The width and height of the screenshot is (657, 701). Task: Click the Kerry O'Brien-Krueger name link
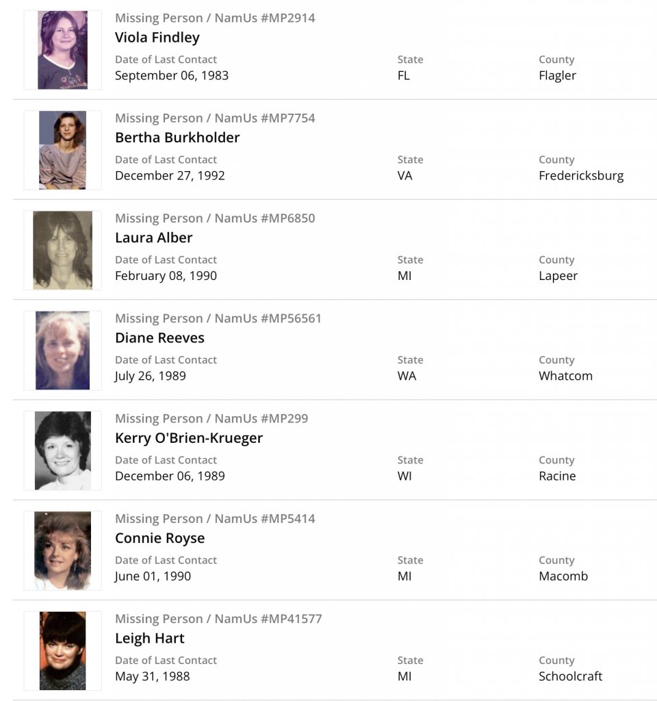click(x=188, y=437)
